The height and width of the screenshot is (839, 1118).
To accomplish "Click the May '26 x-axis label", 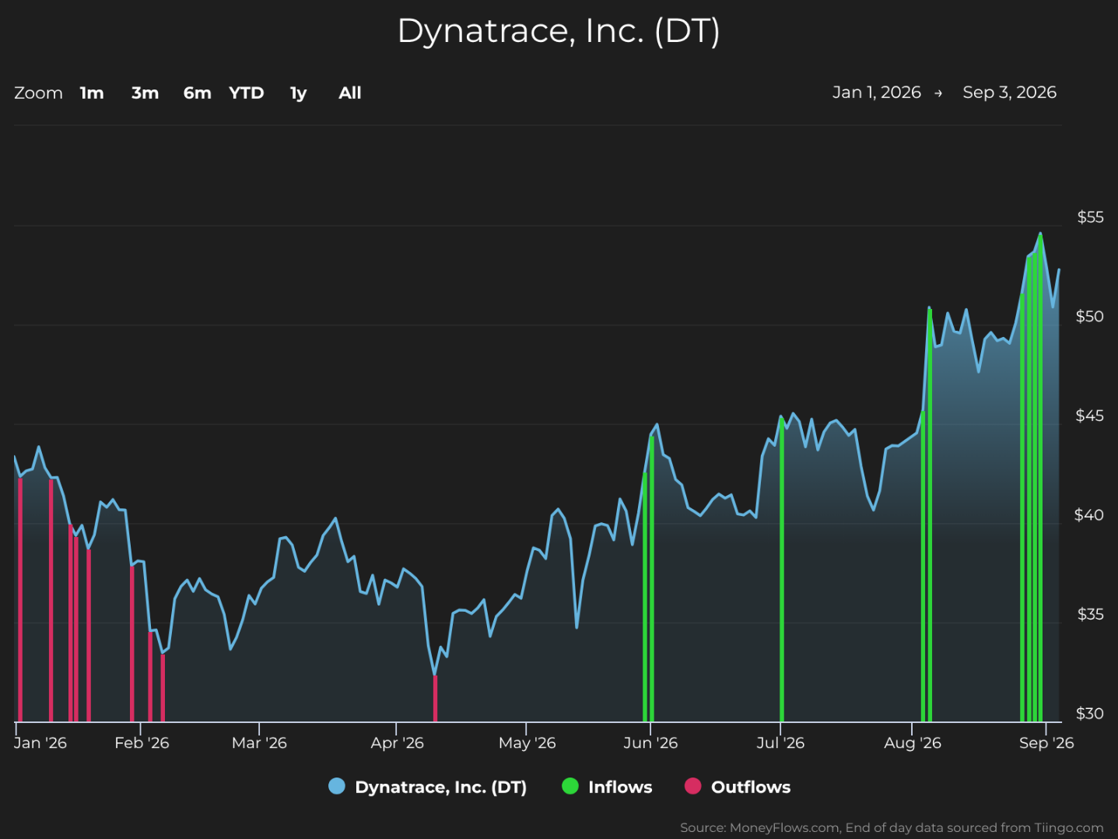I will click(527, 742).
